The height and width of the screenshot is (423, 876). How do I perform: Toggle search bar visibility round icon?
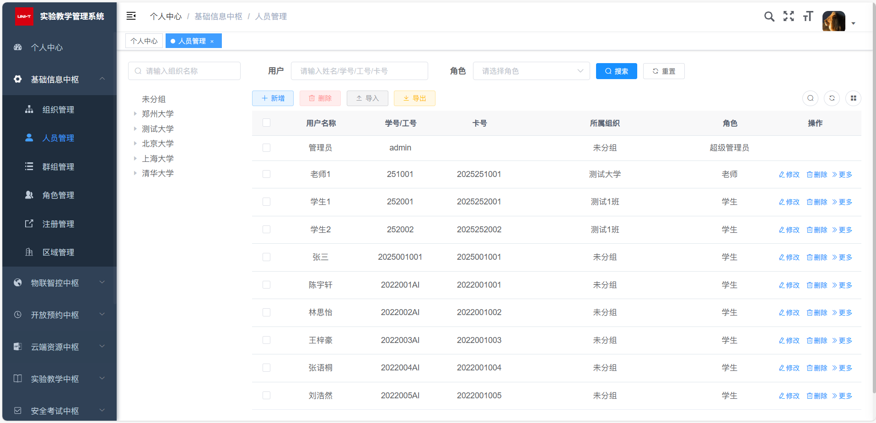coord(810,98)
